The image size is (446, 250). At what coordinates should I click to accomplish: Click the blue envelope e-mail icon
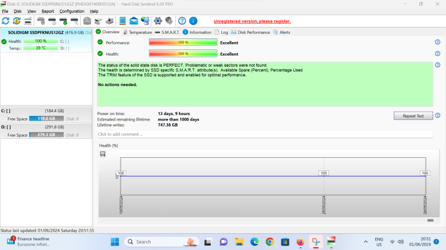(134, 21)
